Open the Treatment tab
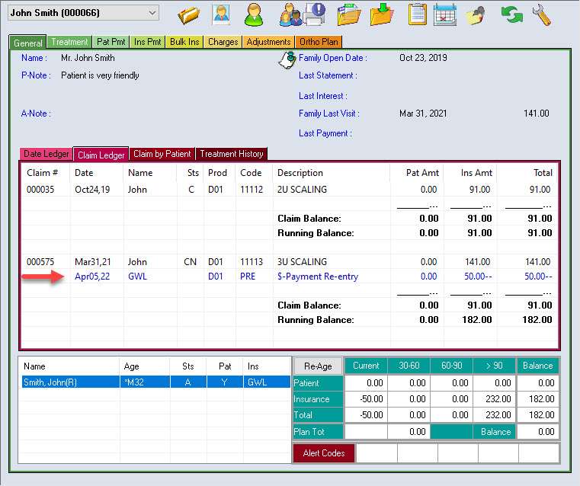The width and height of the screenshot is (580, 486). click(69, 42)
